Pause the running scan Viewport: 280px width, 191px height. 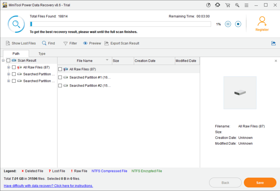pos(228,24)
